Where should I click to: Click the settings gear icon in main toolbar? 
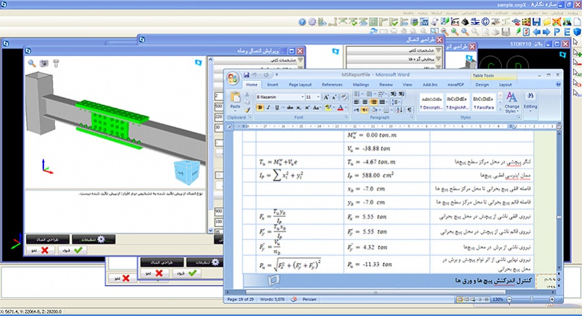(x=313, y=21)
